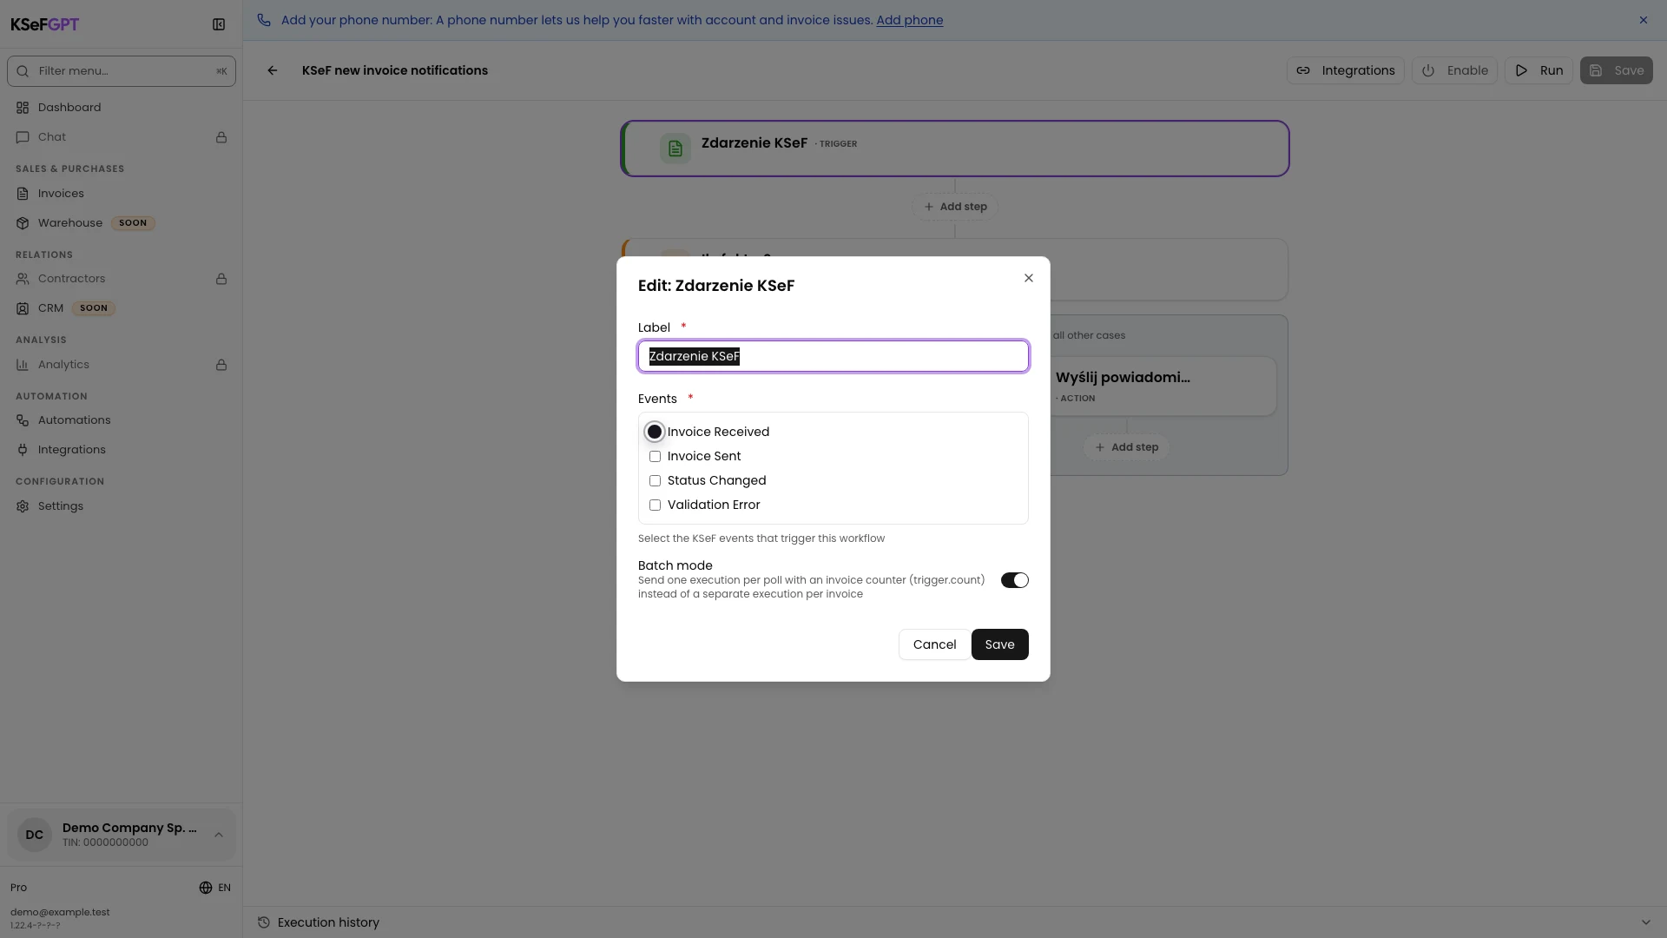This screenshot has height=938, width=1667.
Task: Open Invoices in the sidebar
Action: (x=122, y=194)
